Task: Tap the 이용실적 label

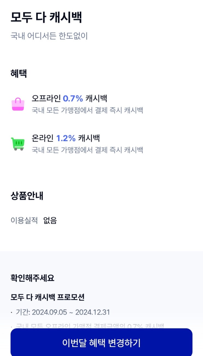Action: pyautogui.click(x=24, y=220)
